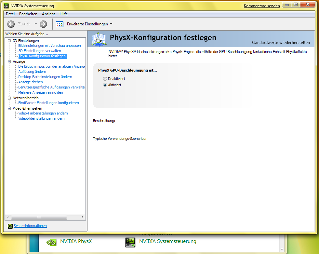Select PhysX-Konfiguration festlegen in the tree
Screen dimensions: 319x254
pyautogui.click(x=42, y=56)
